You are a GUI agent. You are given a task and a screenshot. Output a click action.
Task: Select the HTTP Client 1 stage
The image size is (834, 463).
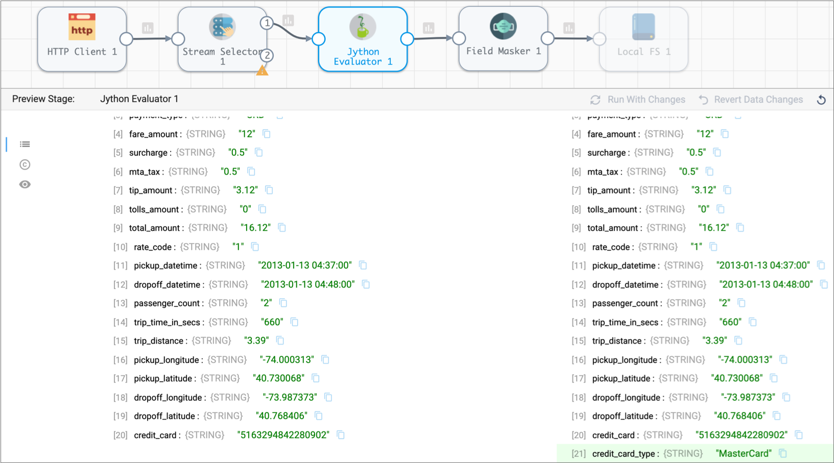pos(82,39)
